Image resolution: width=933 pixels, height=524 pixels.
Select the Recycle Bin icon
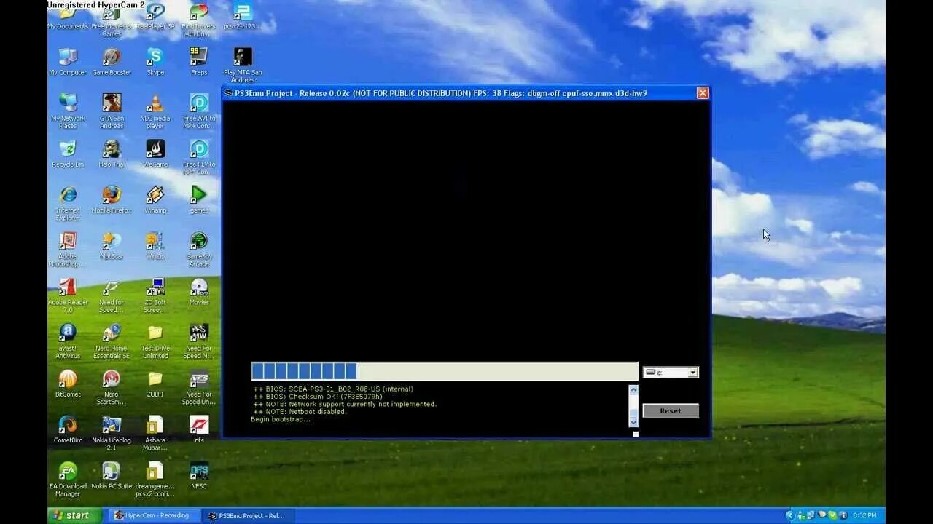click(68, 154)
